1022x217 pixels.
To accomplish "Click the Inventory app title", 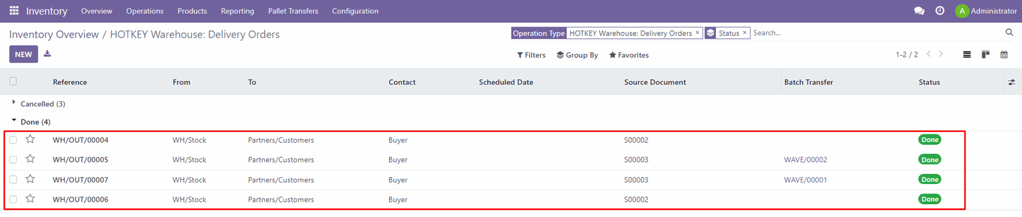I will click(47, 11).
